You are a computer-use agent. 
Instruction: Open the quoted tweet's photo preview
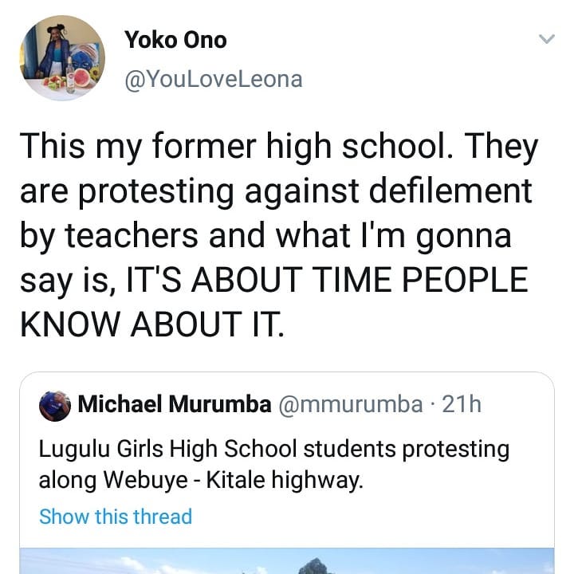click(x=287, y=560)
